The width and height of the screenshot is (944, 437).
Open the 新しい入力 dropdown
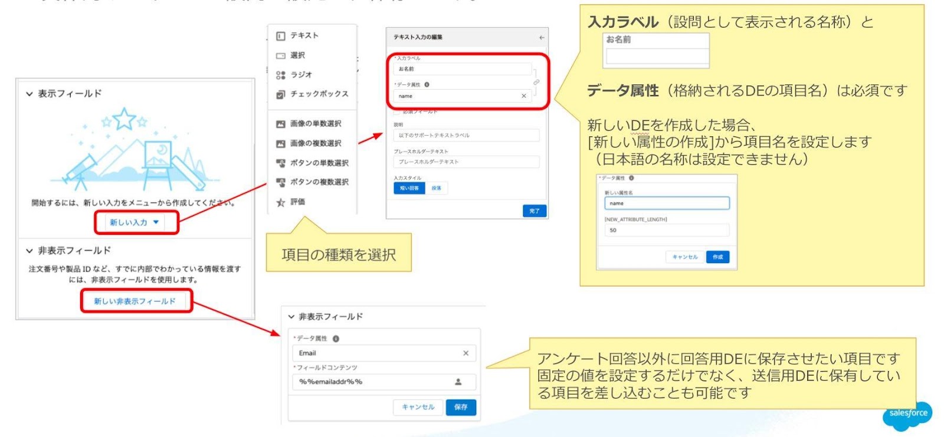point(135,222)
